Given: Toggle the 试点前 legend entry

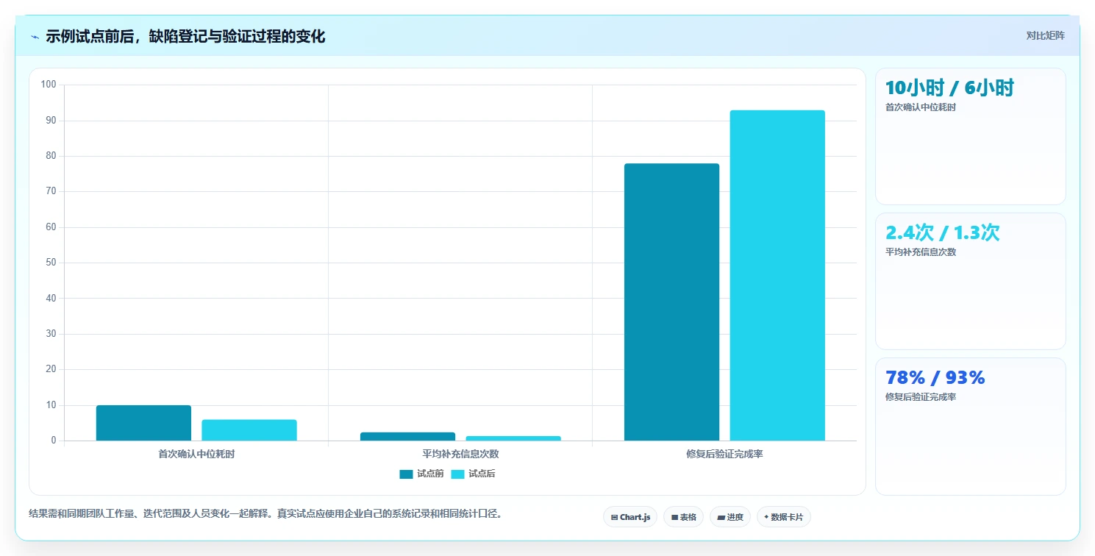Looking at the screenshot, I should pos(421,474).
